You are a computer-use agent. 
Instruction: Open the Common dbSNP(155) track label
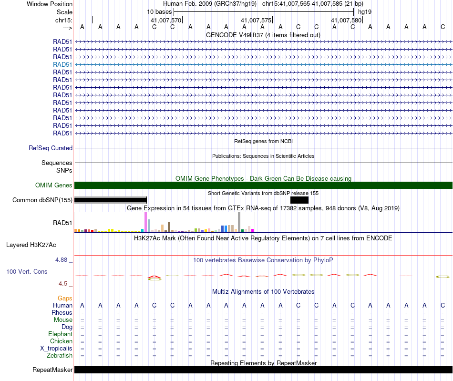[x=42, y=200]
